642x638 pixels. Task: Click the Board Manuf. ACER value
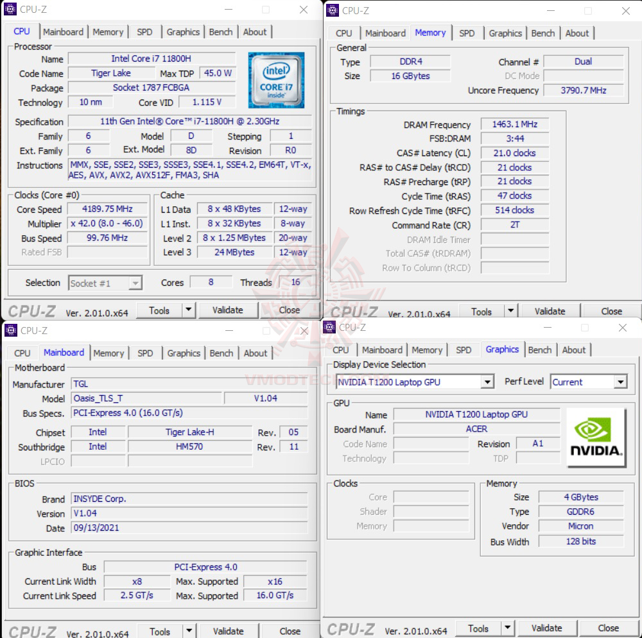pyautogui.click(x=476, y=429)
